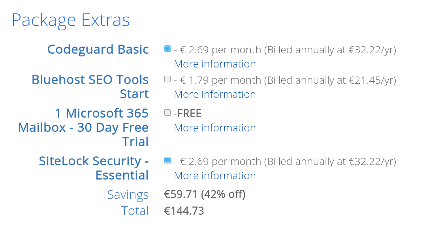Click the Bluehost SEO Tools Start label
The width and height of the screenshot is (438, 234).
point(90,87)
